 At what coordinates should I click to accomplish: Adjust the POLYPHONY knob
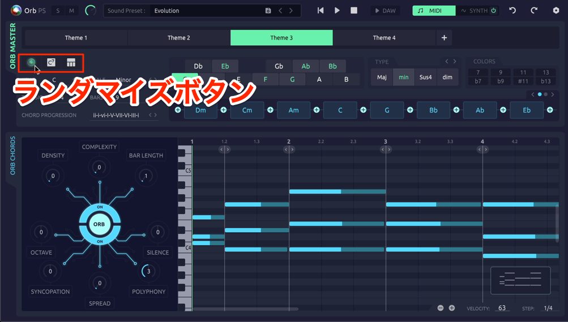[148, 271]
